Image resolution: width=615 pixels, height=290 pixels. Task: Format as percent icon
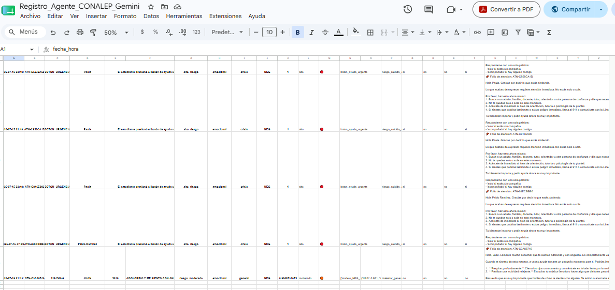[x=155, y=32]
